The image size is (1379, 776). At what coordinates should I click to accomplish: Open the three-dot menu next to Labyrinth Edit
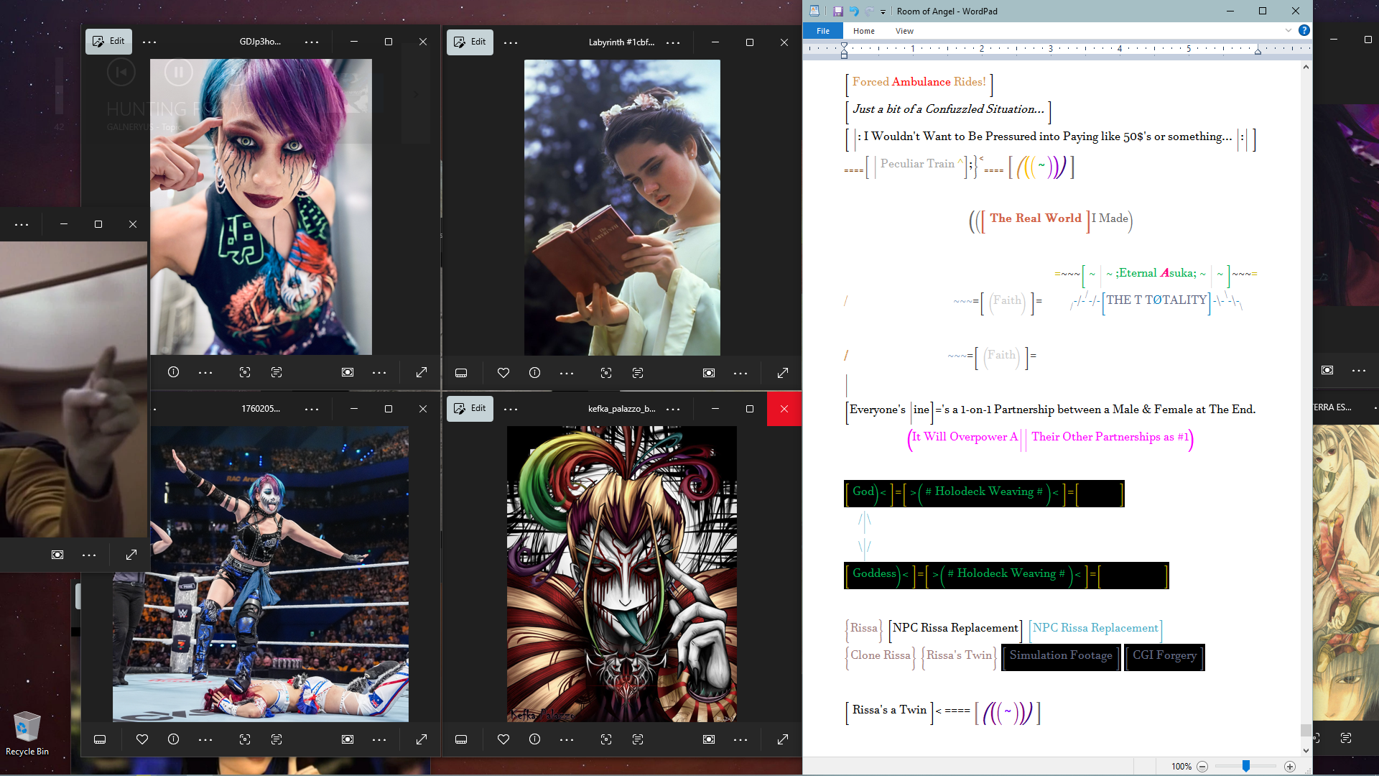click(511, 43)
